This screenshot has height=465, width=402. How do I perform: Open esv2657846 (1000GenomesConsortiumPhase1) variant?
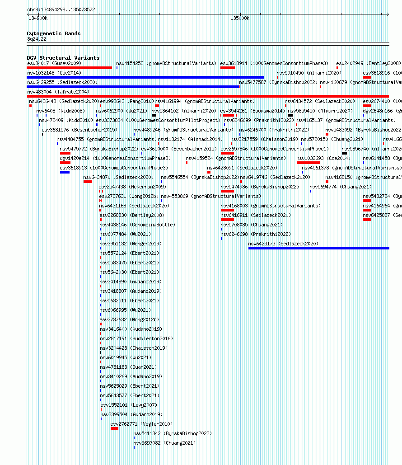click(x=275, y=149)
